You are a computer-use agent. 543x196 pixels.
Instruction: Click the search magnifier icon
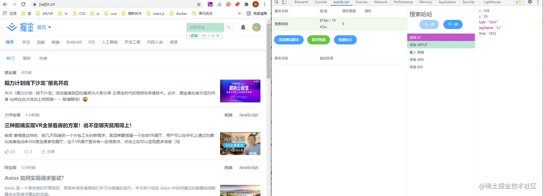(x=229, y=27)
